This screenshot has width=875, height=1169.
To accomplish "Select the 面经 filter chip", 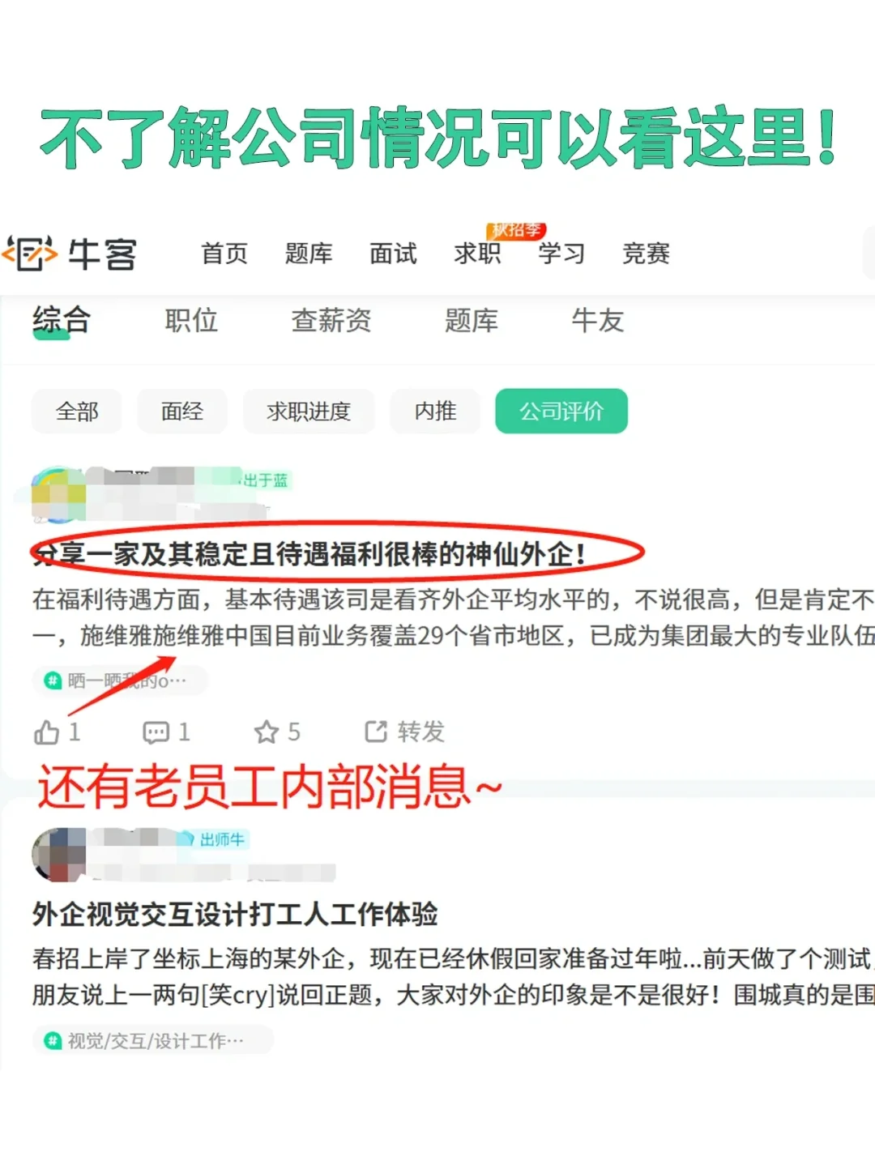I will 182,412.
